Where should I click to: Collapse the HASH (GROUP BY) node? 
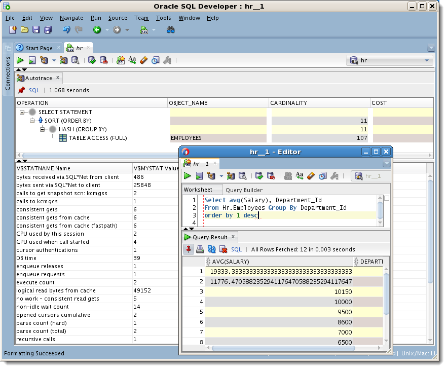click(x=43, y=129)
